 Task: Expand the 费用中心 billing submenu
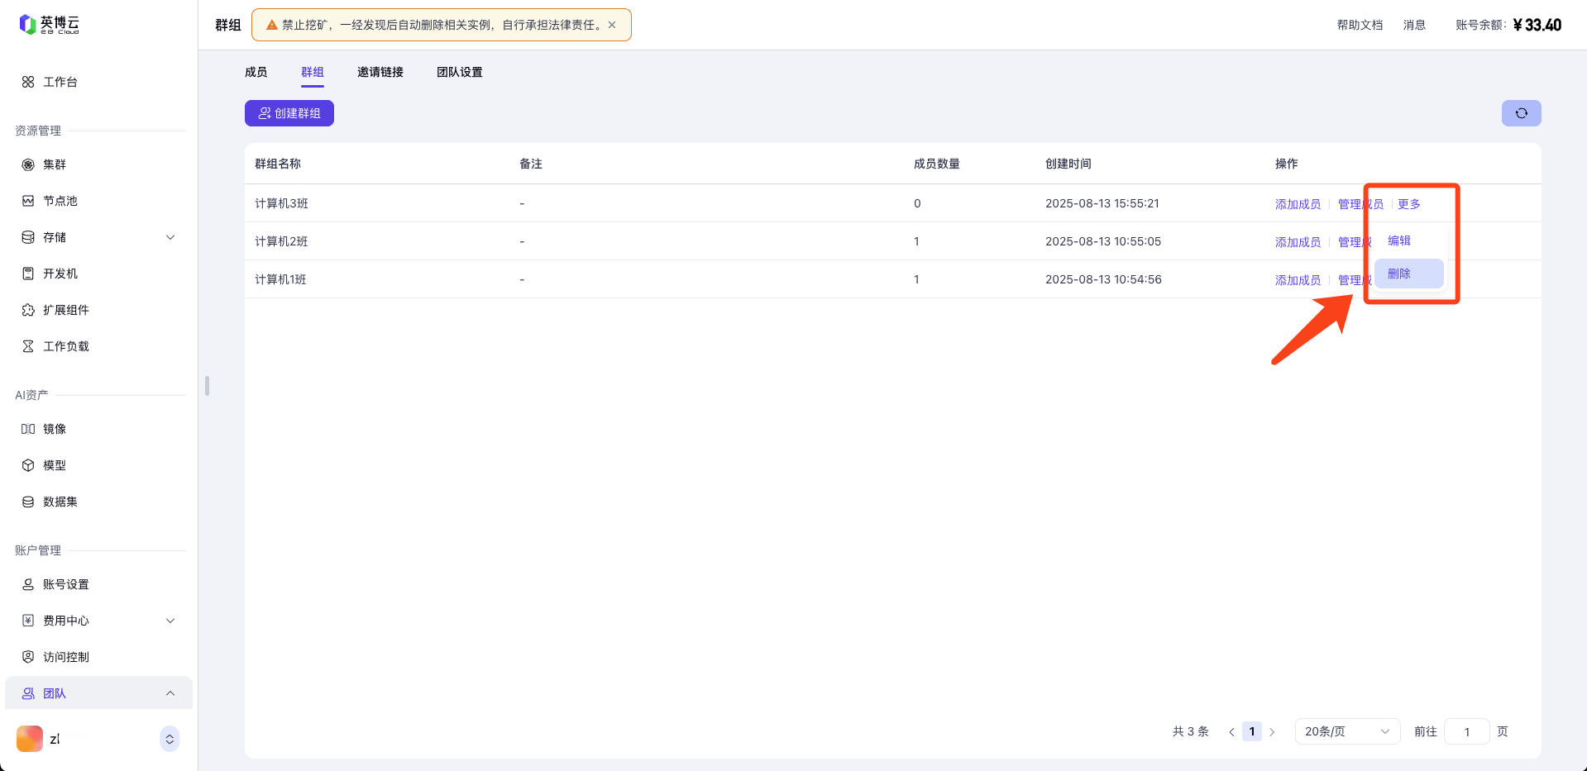(x=170, y=621)
